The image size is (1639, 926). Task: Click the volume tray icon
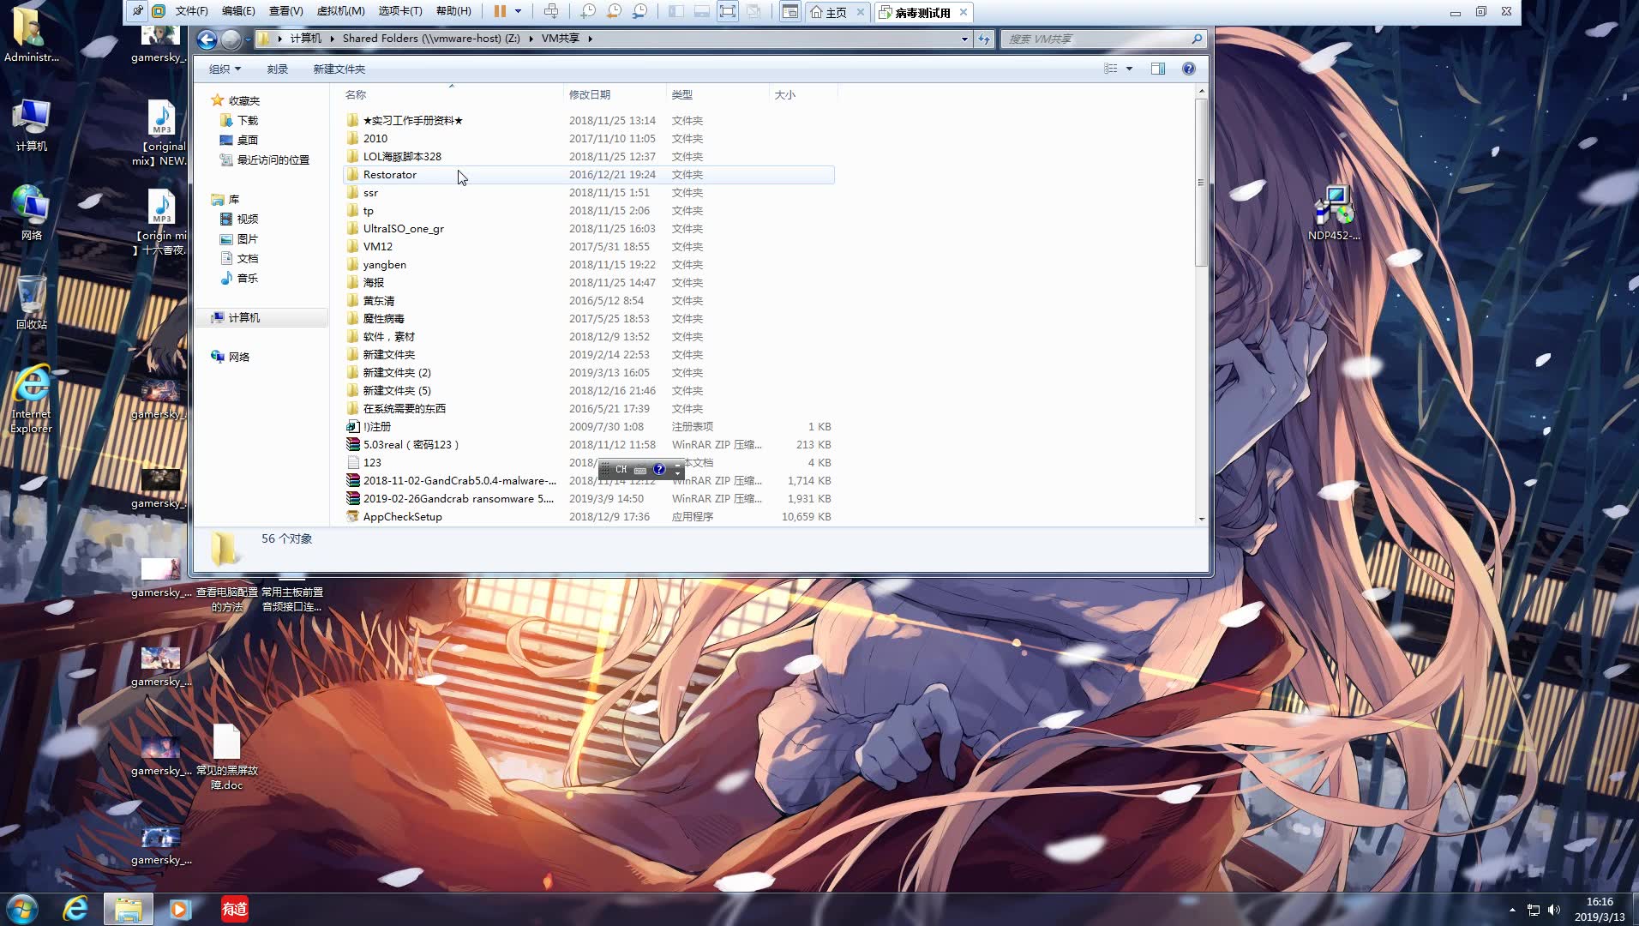(x=1554, y=910)
